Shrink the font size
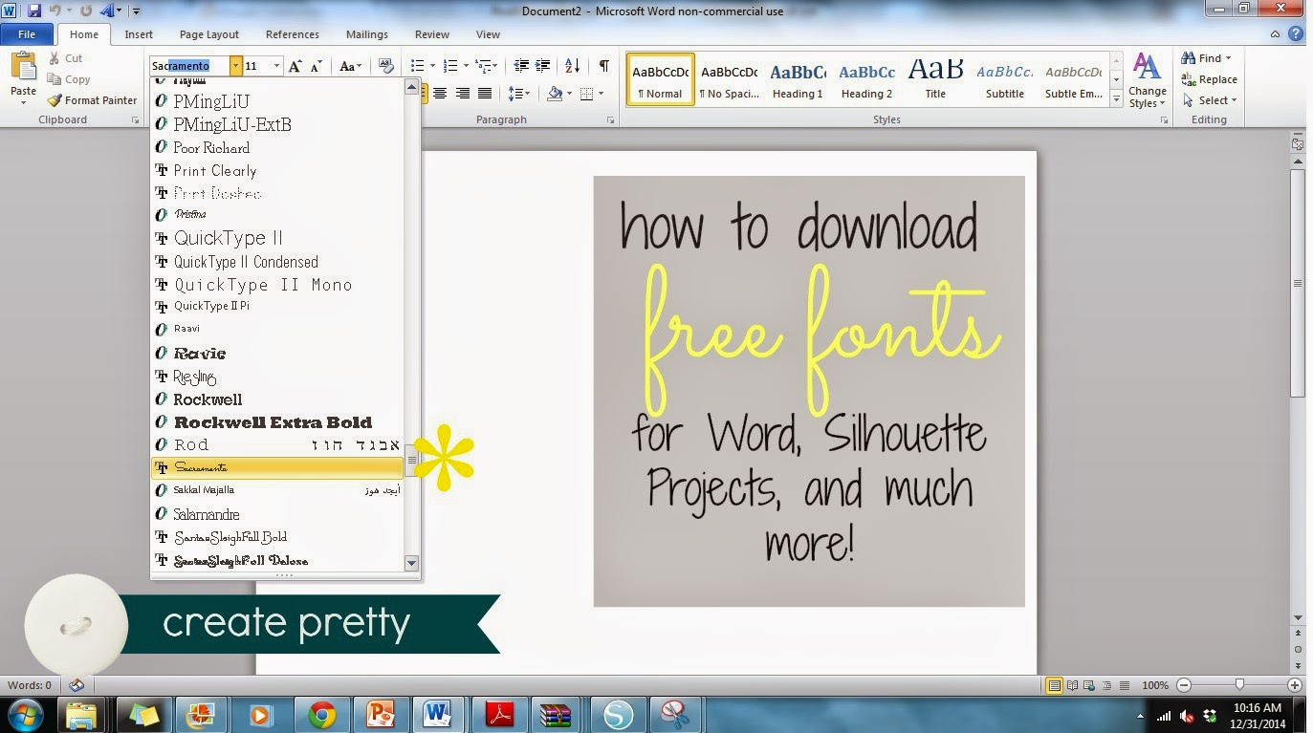 317,66
